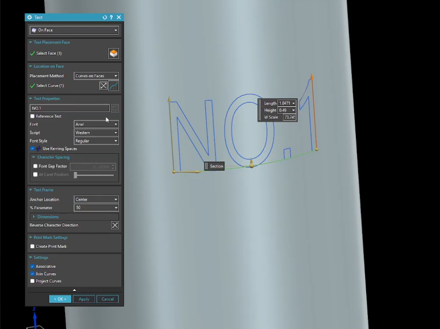
Task: Click the orange height arrow handle
Action: pos(312,76)
